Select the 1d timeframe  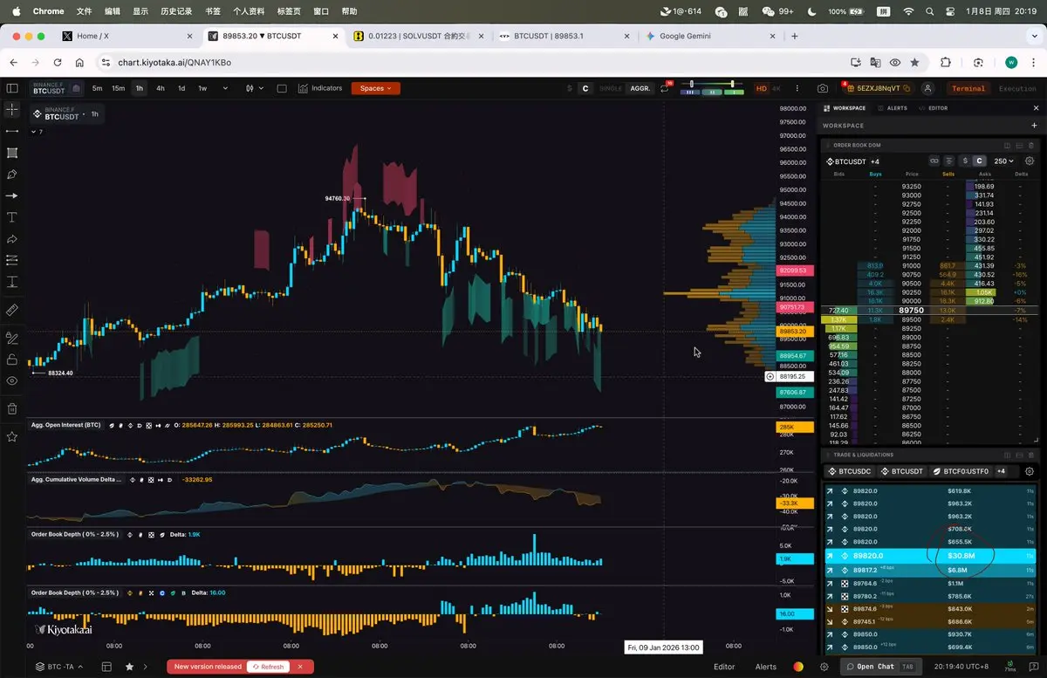pos(181,88)
